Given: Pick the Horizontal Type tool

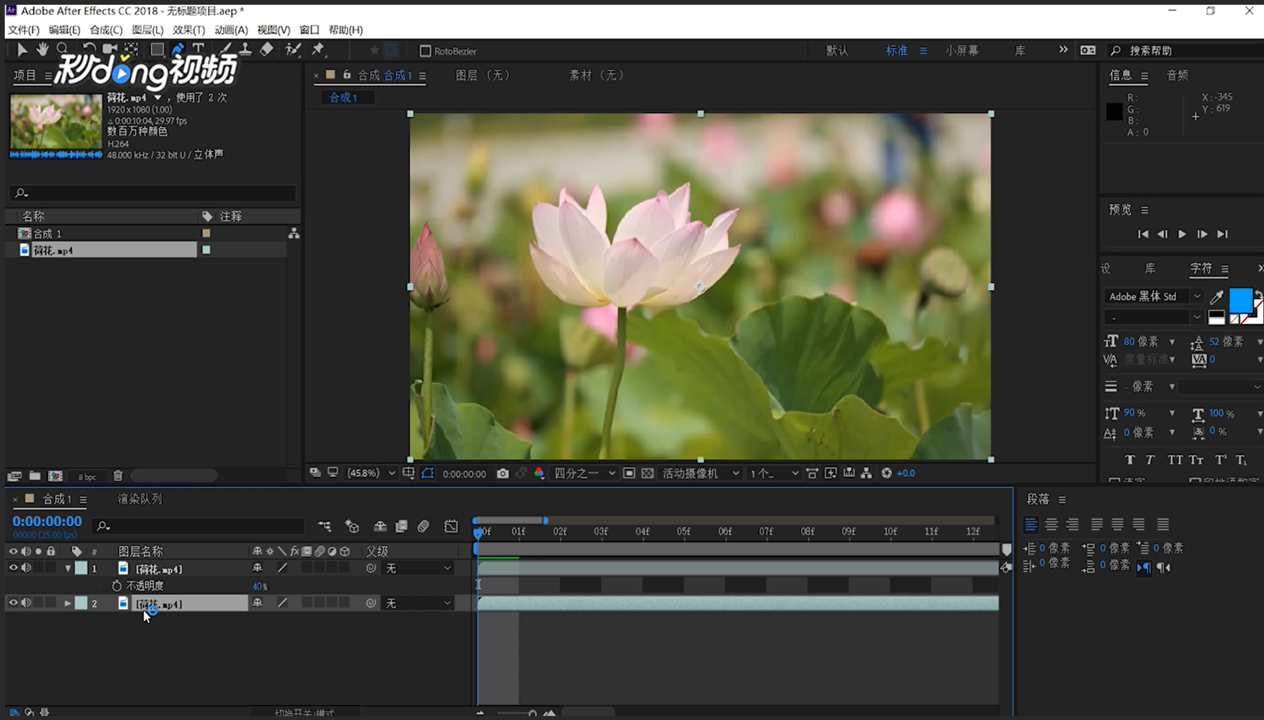Looking at the screenshot, I should tap(198, 49).
